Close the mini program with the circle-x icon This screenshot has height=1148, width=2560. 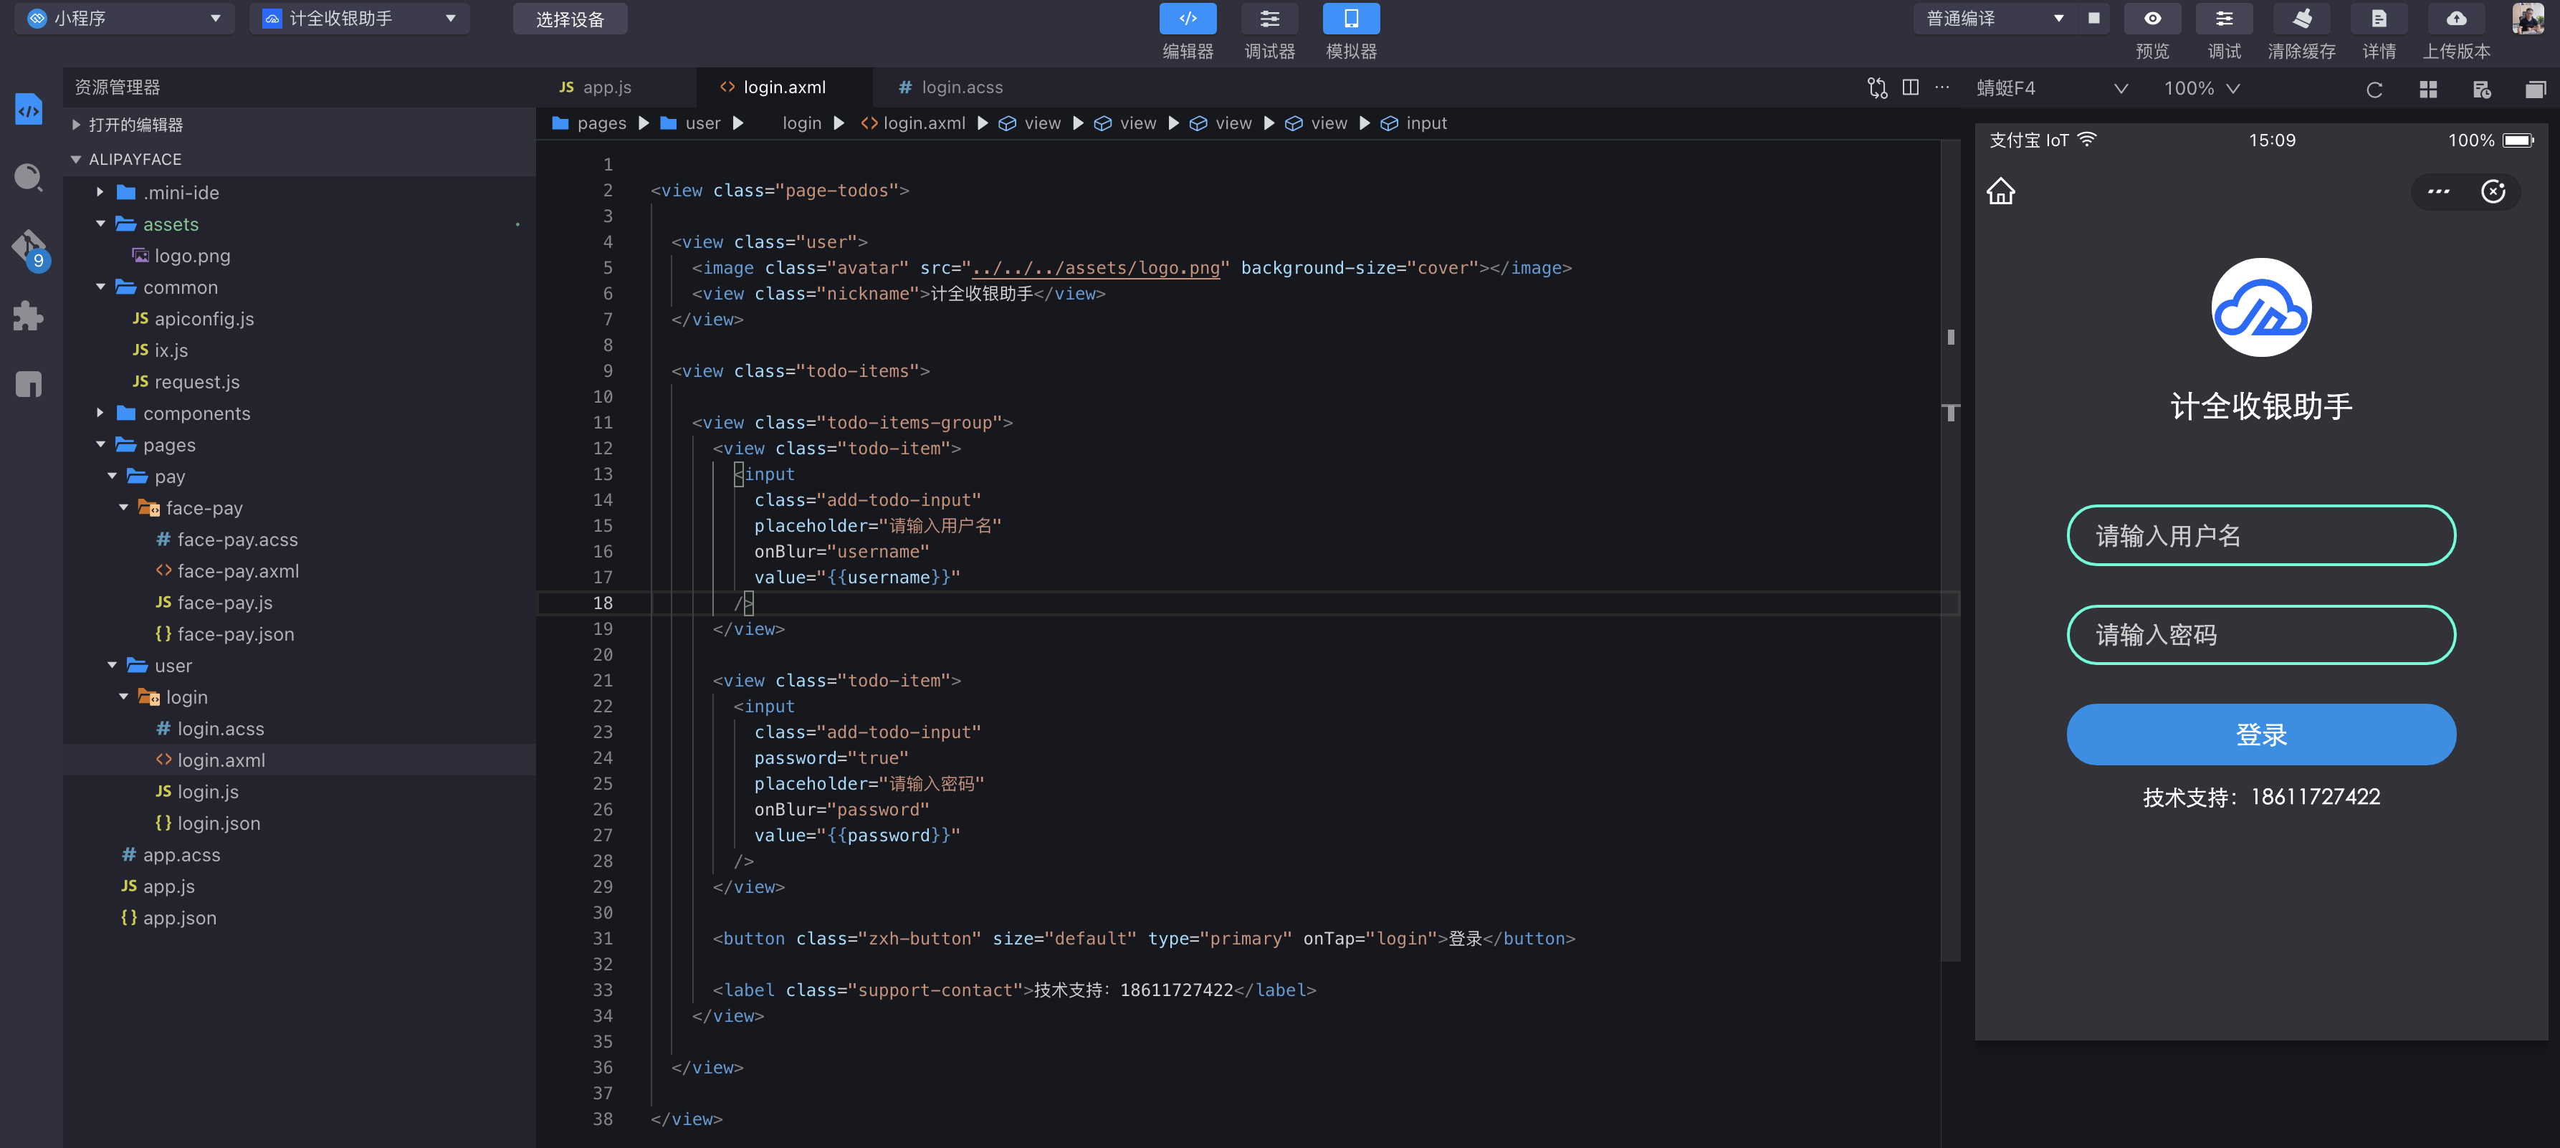[x=2493, y=192]
